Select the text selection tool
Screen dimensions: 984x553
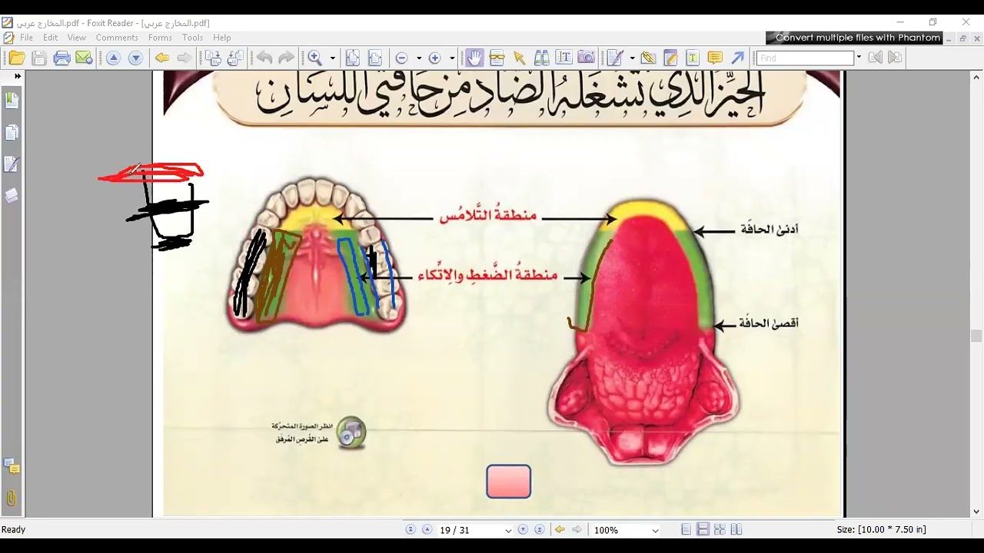coord(563,58)
